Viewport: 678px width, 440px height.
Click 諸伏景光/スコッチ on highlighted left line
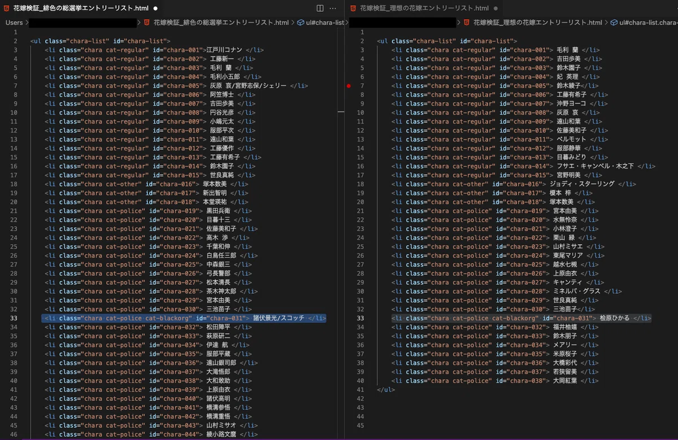tap(278, 318)
